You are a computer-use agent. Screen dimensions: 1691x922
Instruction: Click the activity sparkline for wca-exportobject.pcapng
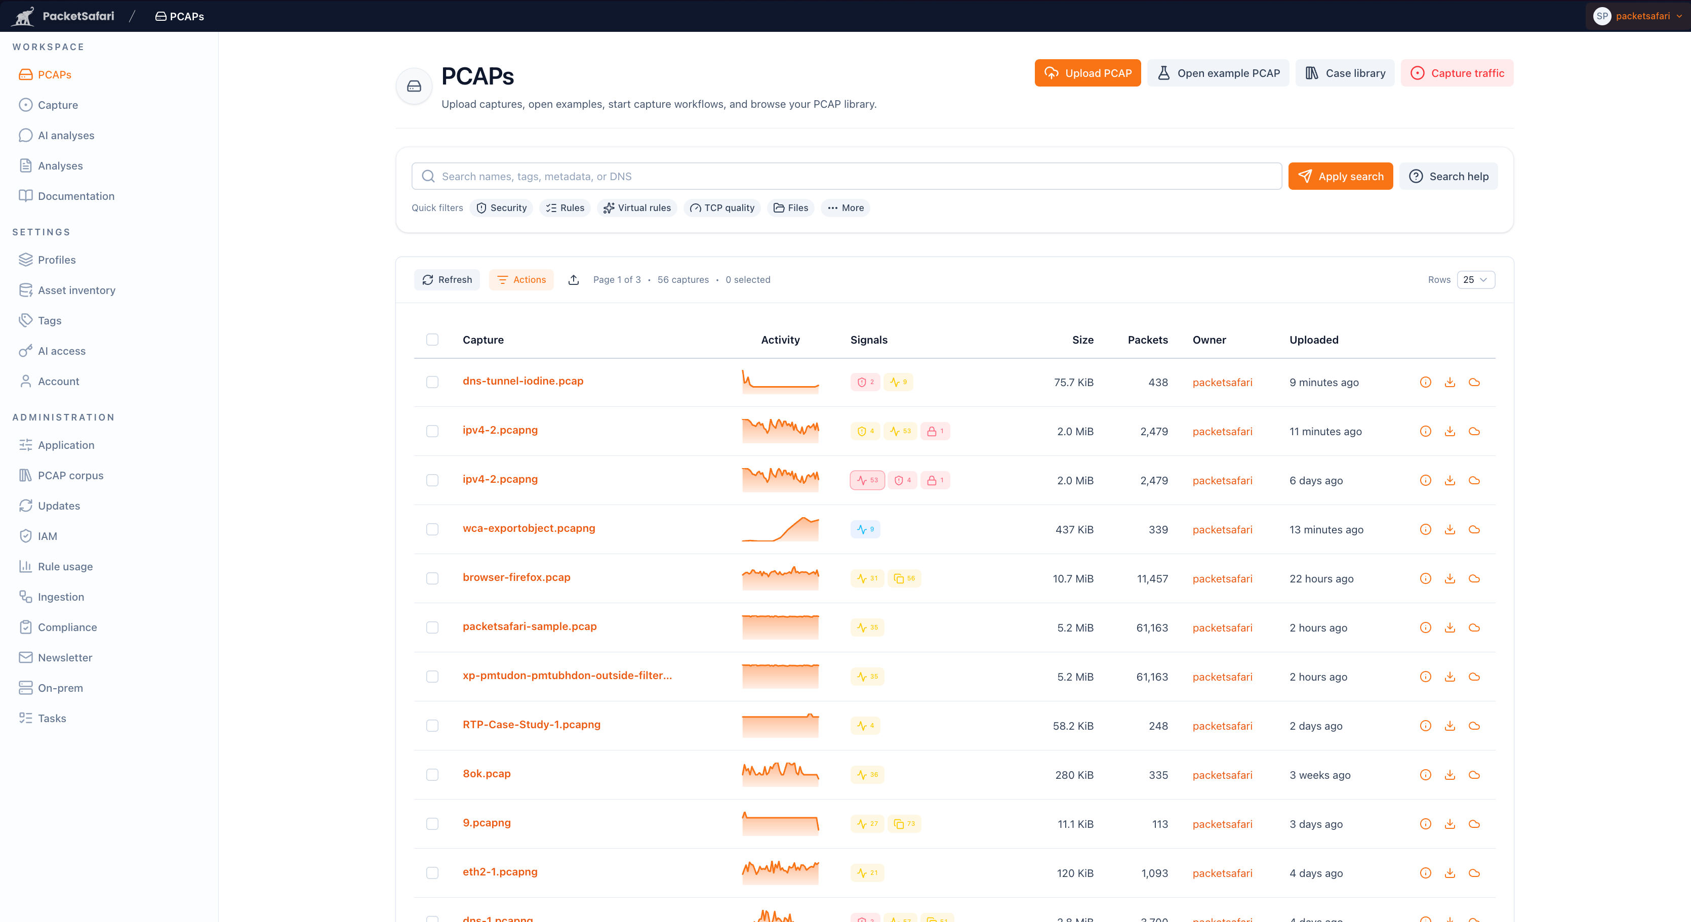click(x=781, y=529)
